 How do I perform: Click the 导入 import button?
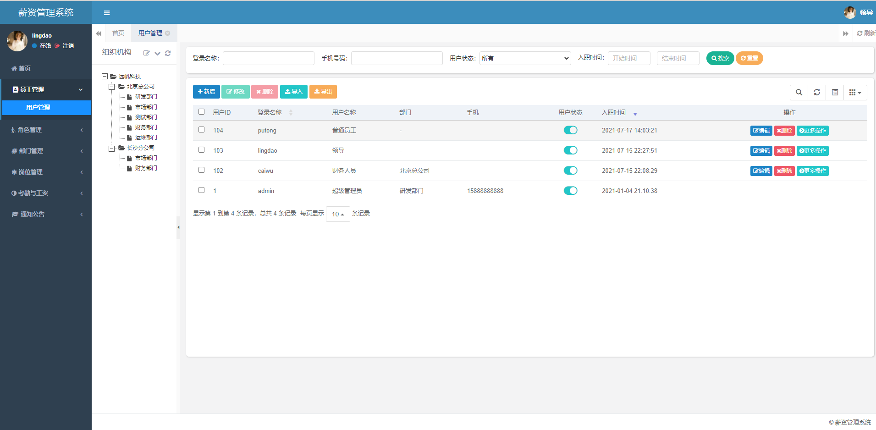point(294,92)
